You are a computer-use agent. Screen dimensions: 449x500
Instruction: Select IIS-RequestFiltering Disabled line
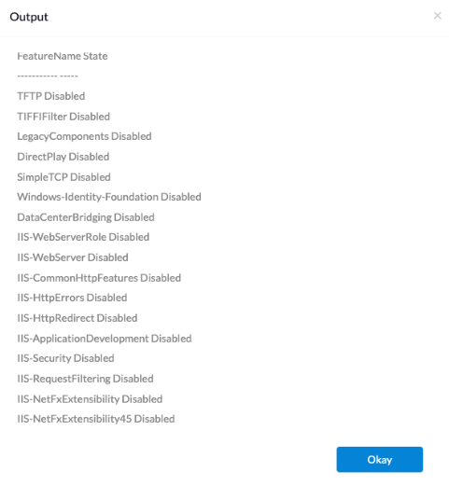tap(85, 379)
